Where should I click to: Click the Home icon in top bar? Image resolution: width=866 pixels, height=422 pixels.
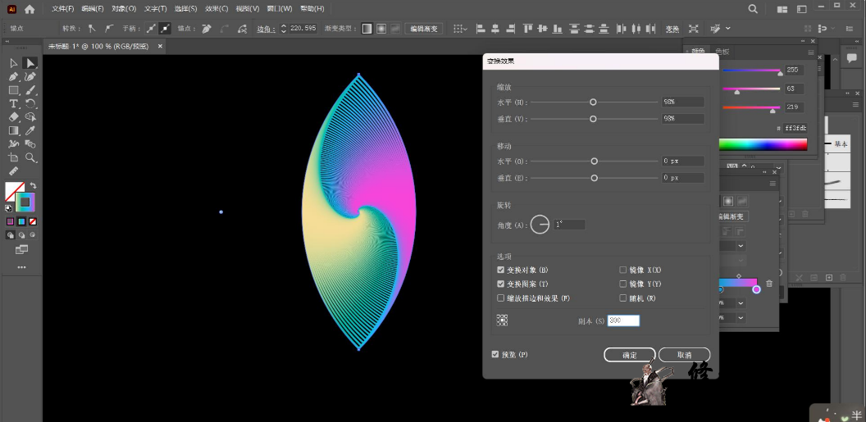30,9
